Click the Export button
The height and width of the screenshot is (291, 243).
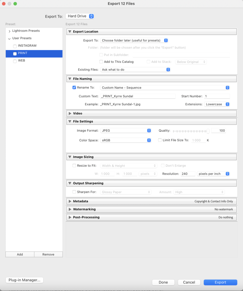coord(220,282)
